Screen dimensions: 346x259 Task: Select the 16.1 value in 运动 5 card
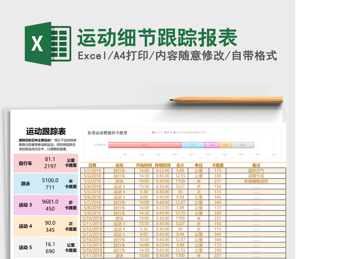click(50, 244)
